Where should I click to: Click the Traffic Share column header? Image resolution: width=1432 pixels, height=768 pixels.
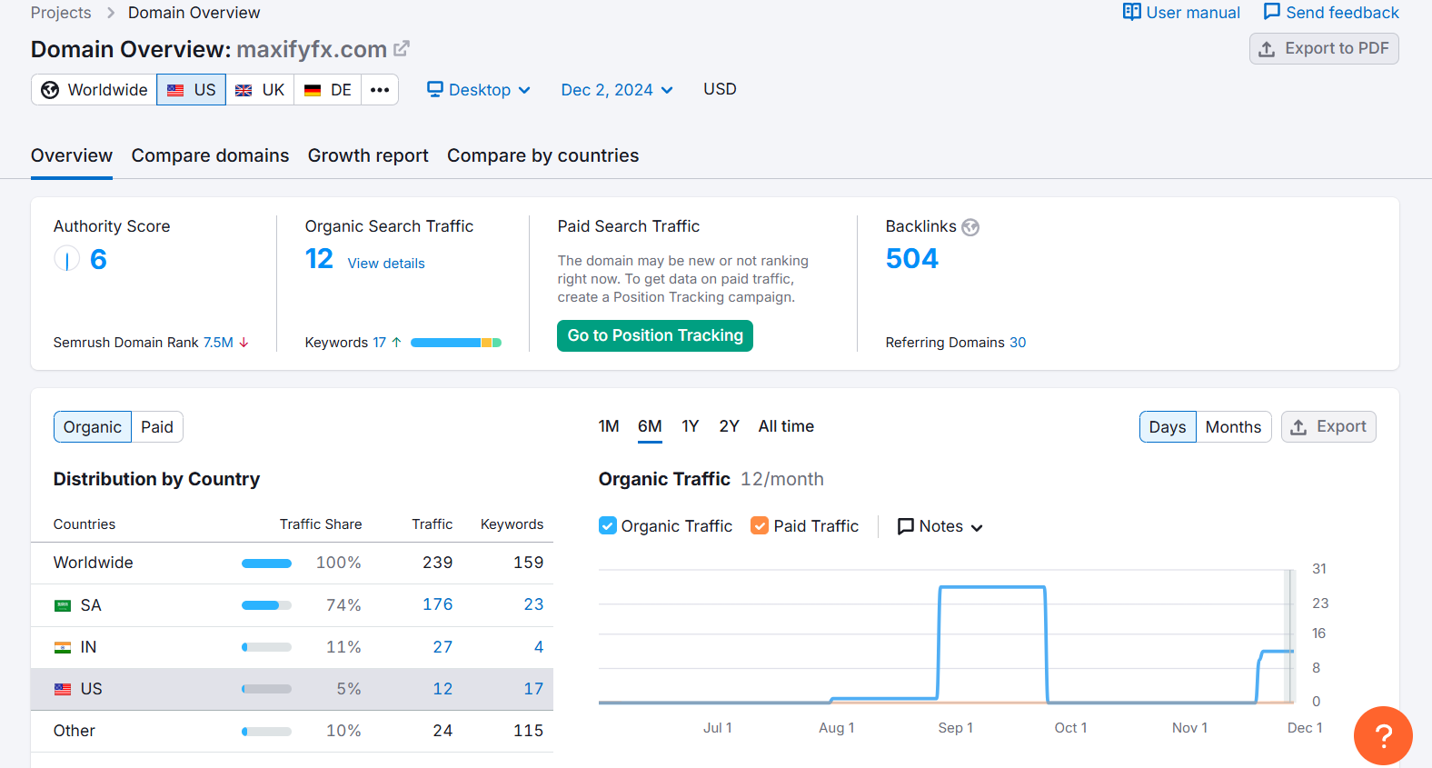click(x=321, y=524)
